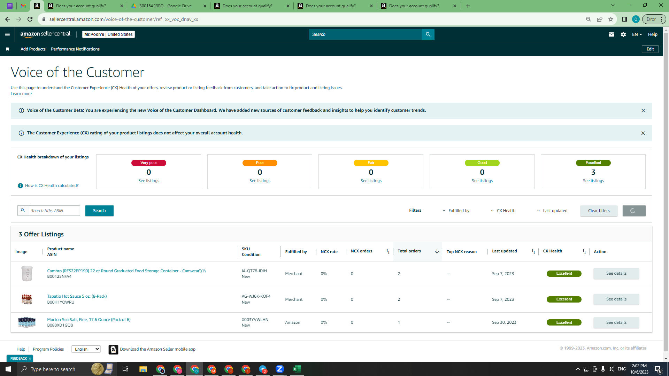Open the browser side panel icon

point(625,19)
